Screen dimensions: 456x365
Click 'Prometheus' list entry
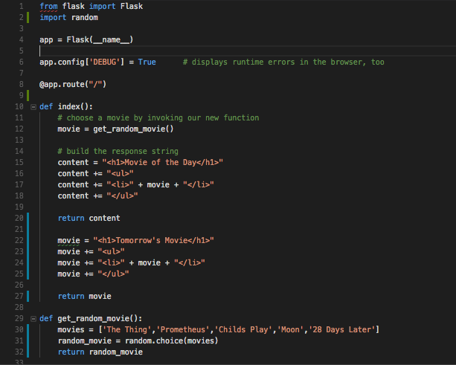(x=183, y=329)
